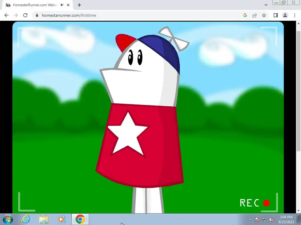Screen dimensions: 301x225
Task: Share this page using the share icon
Action: (x=255, y=15)
